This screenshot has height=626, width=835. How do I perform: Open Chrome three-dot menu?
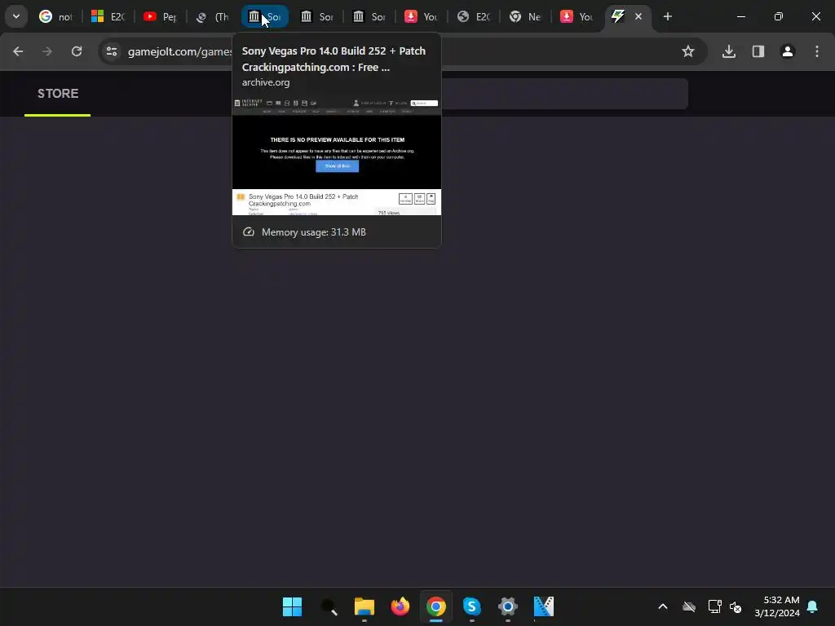[817, 51]
